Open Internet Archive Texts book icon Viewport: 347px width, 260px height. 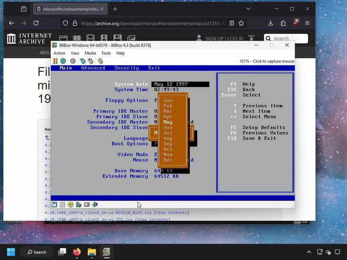77,38
